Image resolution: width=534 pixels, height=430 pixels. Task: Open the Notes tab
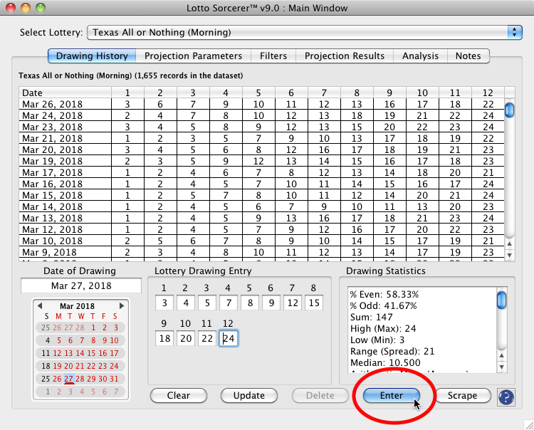pos(468,56)
